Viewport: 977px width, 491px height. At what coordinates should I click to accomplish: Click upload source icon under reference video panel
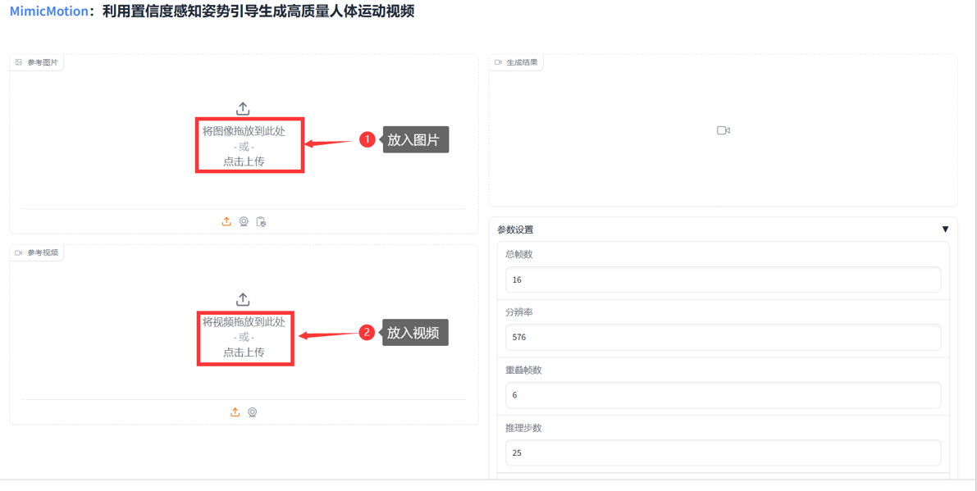[235, 412]
